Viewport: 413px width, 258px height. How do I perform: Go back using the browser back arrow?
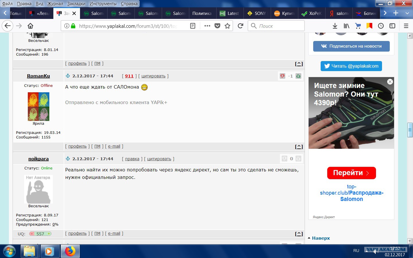pyautogui.click(x=7, y=26)
